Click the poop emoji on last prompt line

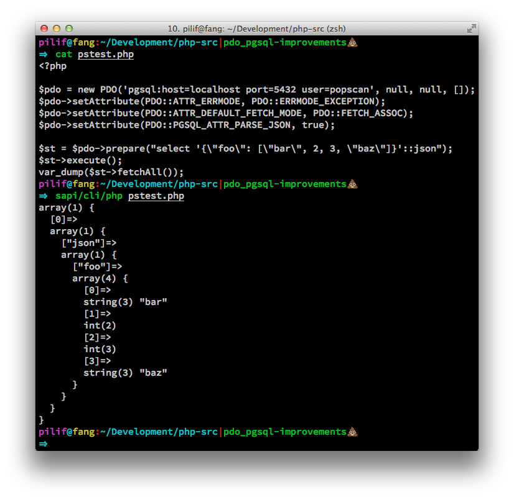coord(352,432)
